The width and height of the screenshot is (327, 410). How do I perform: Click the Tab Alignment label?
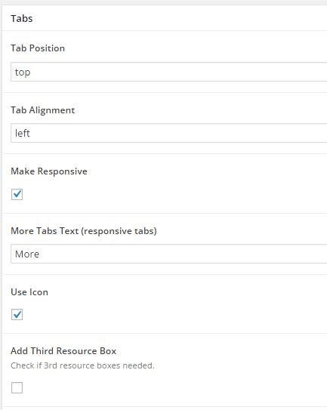(x=42, y=110)
